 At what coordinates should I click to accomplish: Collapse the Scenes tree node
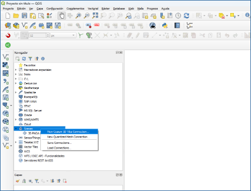[x=16, y=128]
